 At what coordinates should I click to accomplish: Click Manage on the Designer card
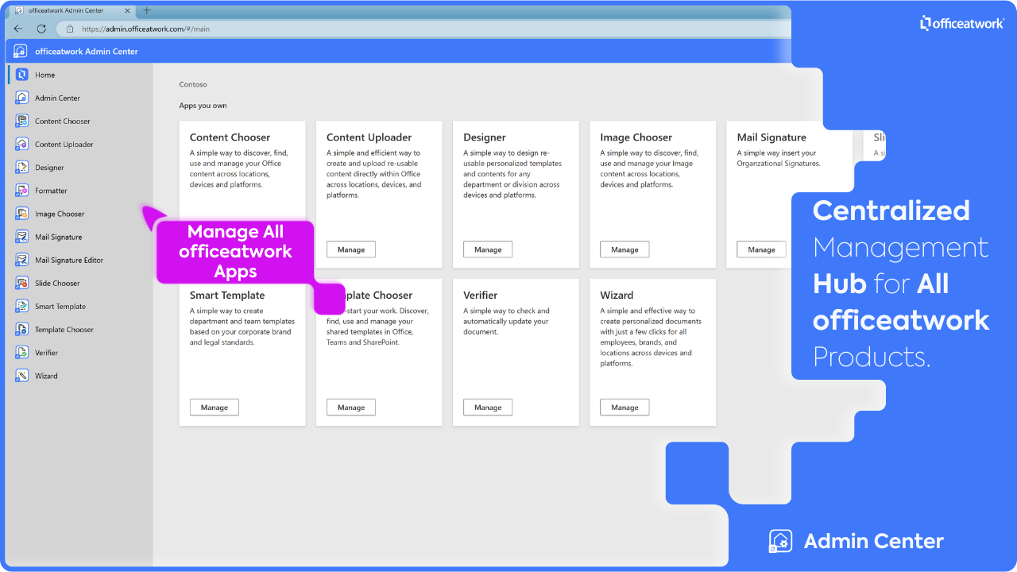point(488,249)
